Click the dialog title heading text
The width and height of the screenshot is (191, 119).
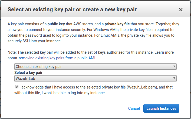[x=72, y=9]
